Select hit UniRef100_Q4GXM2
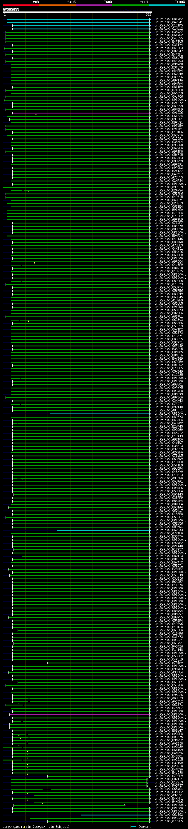Screen dimensions: 188x829 (x=169, y=423)
